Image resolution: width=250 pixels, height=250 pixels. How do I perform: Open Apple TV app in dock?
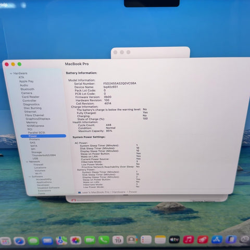(x=174, y=240)
